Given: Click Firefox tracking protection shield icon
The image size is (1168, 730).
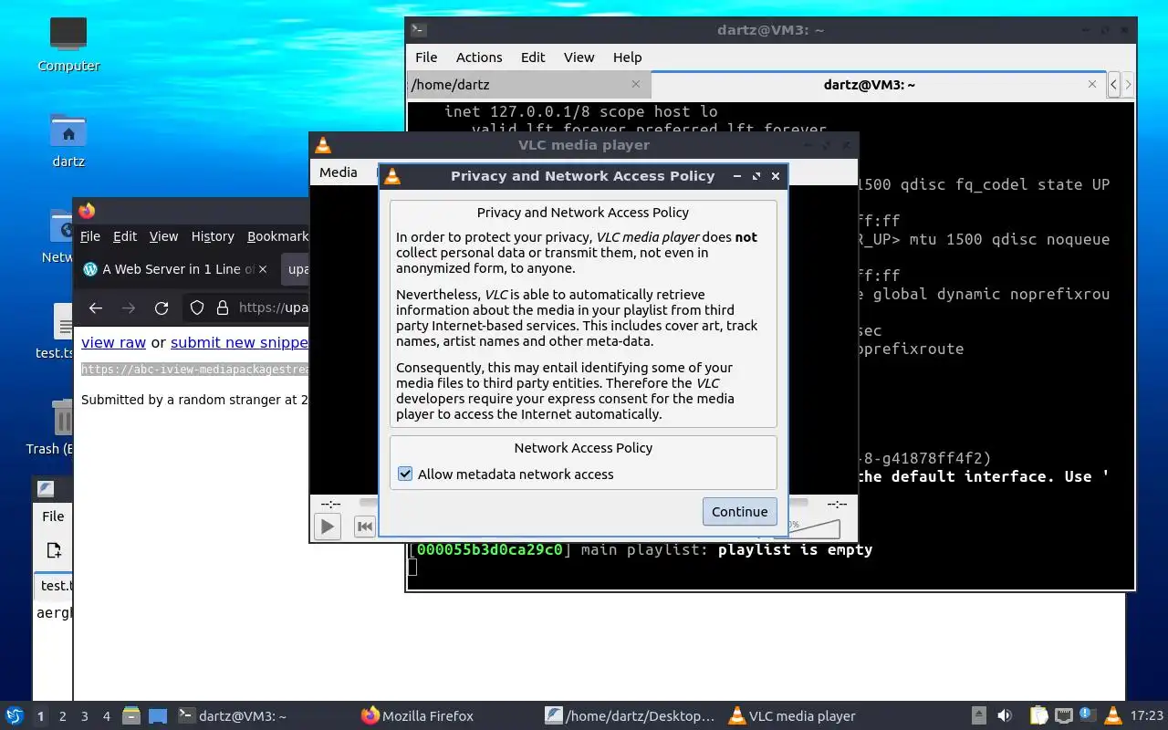Looking at the screenshot, I should pos(196,308).
